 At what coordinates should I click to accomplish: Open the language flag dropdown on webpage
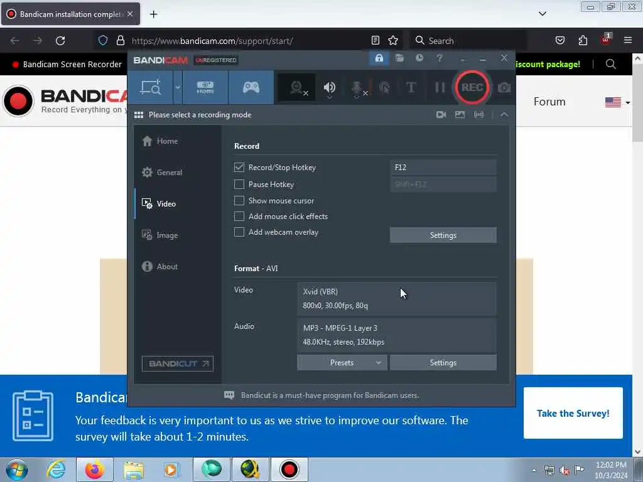617,102
